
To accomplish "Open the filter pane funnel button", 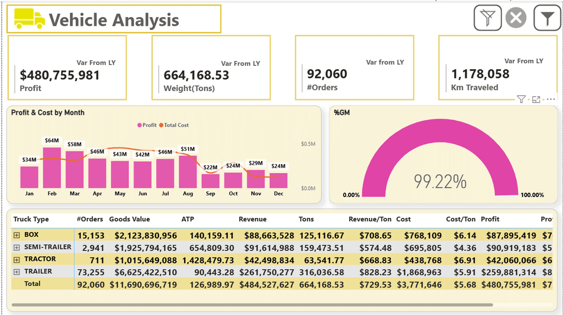I will (547, 19).
